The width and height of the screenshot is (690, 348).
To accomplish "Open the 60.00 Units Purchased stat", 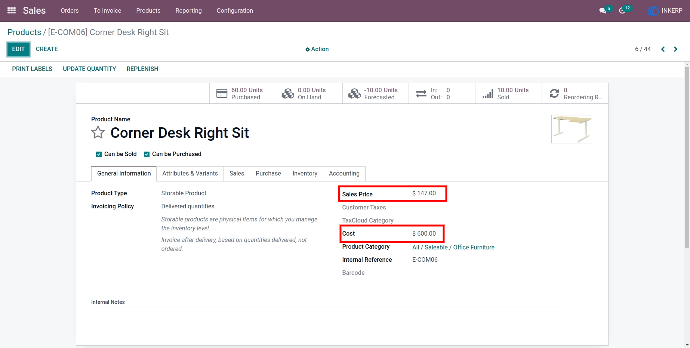I will [x=243, y=93].
